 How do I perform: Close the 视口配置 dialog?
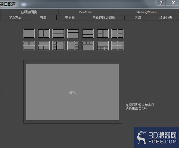tap(173, 3)
